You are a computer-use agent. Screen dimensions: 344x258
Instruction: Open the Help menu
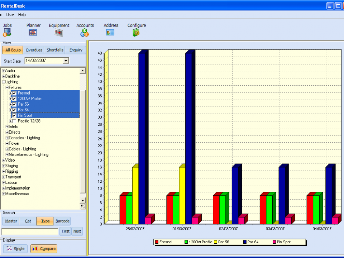[22, 15]
